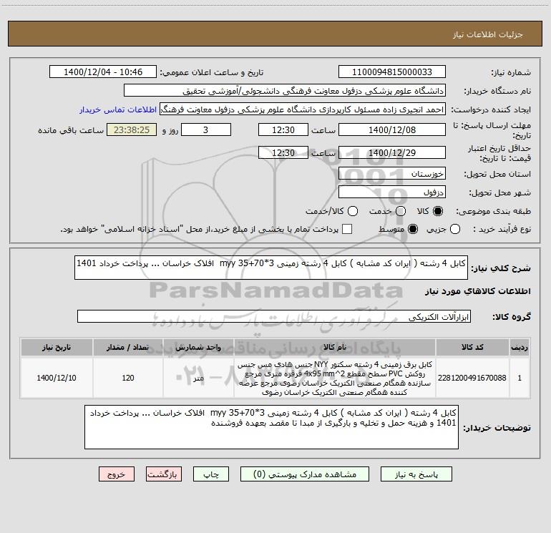Click product code 2281200491670088 cell
This screenshot has width=551, height=533.
pos(472,378)
